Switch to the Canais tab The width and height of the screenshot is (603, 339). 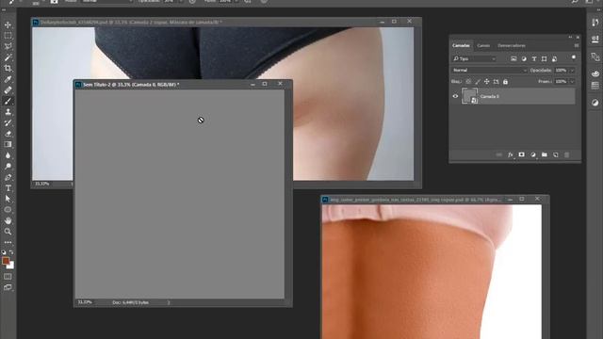483,46
